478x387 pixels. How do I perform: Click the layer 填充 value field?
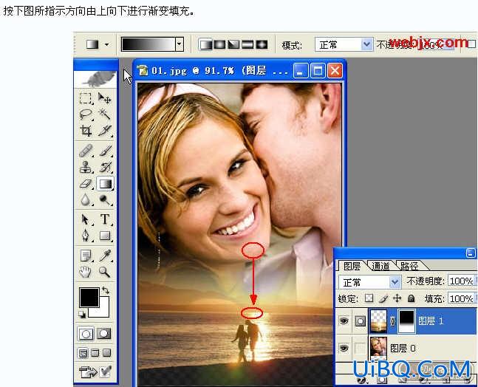coord(462,298)
